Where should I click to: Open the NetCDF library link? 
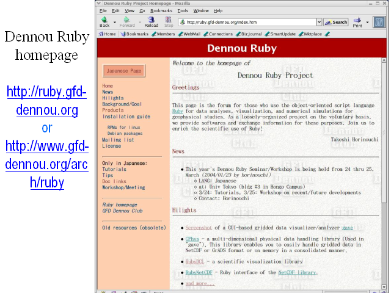click(x=297, y=273)
